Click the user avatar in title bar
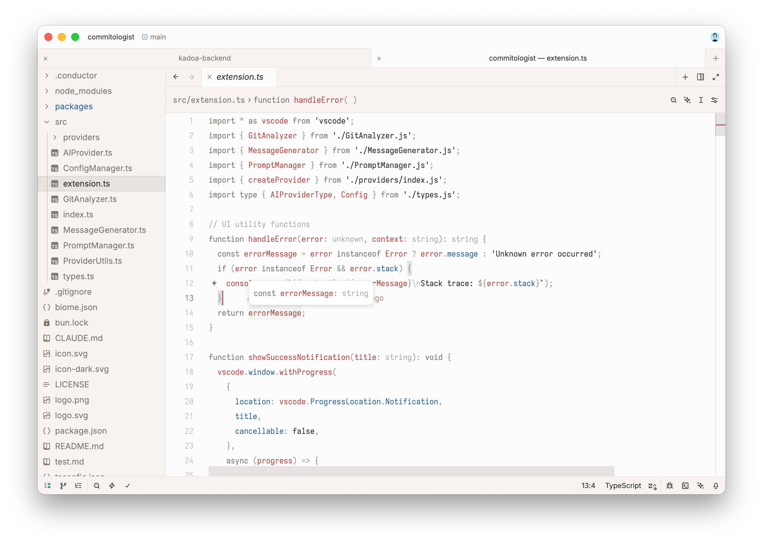The height and width of the screenshot is (544, 763). [x=715, y=37]
